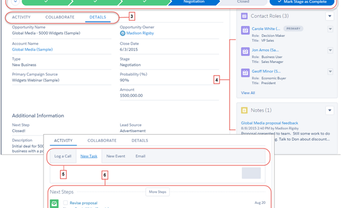Open the Global Media (Sample) account link
This screenshot has height=208, width=341.
(x=32, y=50)
